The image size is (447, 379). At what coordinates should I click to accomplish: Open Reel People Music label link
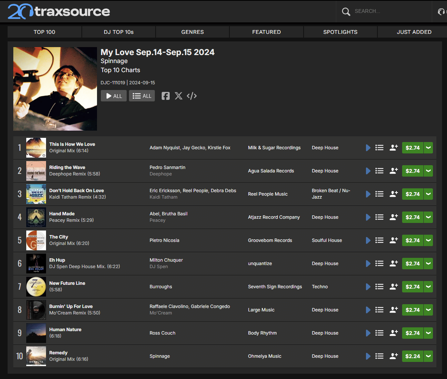pos(268,194)
